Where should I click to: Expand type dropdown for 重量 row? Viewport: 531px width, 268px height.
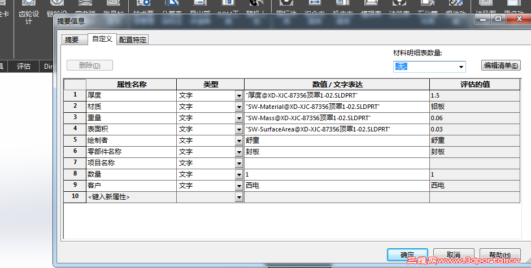tap(239, 118)
